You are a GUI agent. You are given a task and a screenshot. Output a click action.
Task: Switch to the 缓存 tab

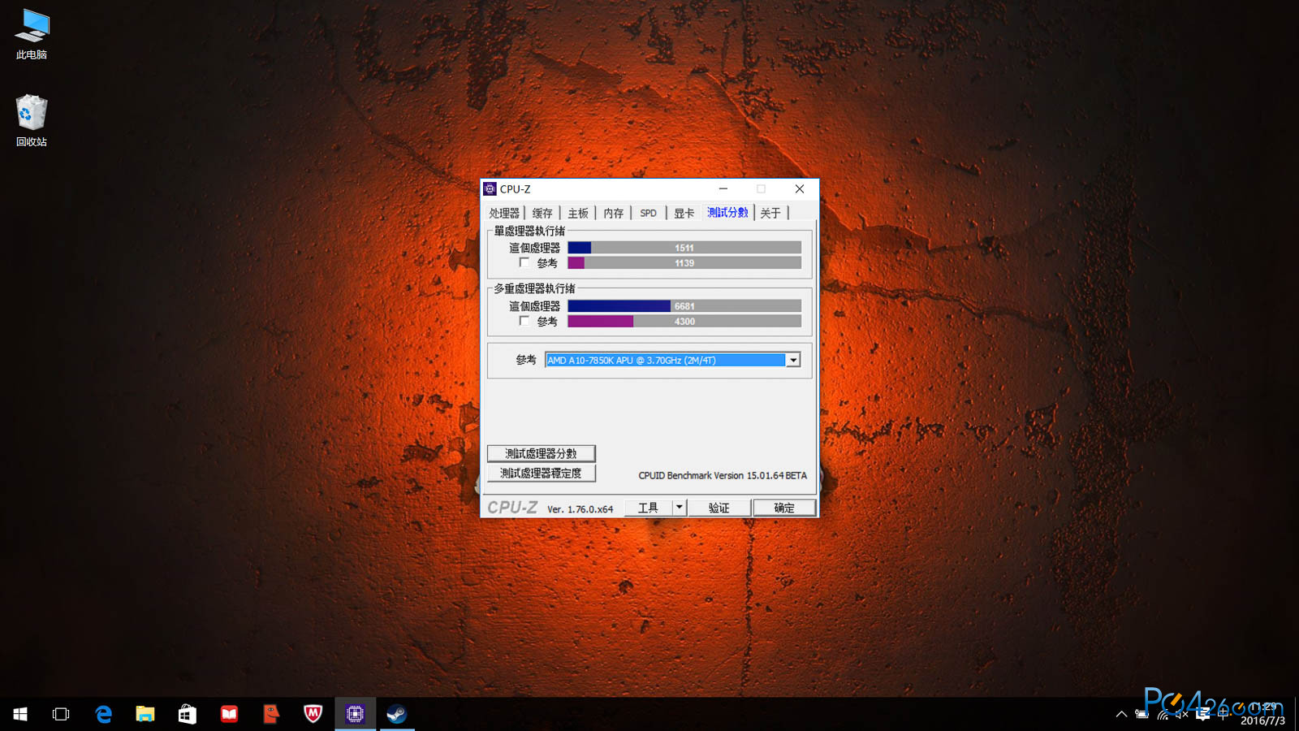(x=542, y=213)
